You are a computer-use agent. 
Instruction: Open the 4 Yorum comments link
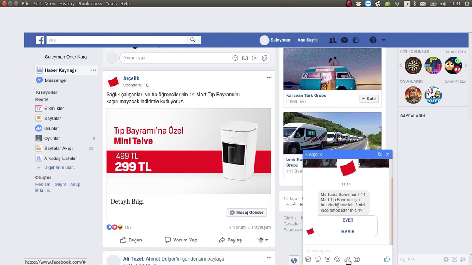tap(237, 227)
